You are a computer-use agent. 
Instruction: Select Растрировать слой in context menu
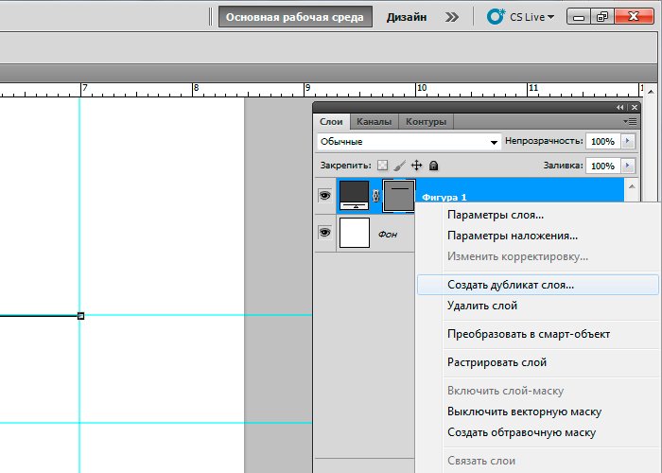coord(496,362)
